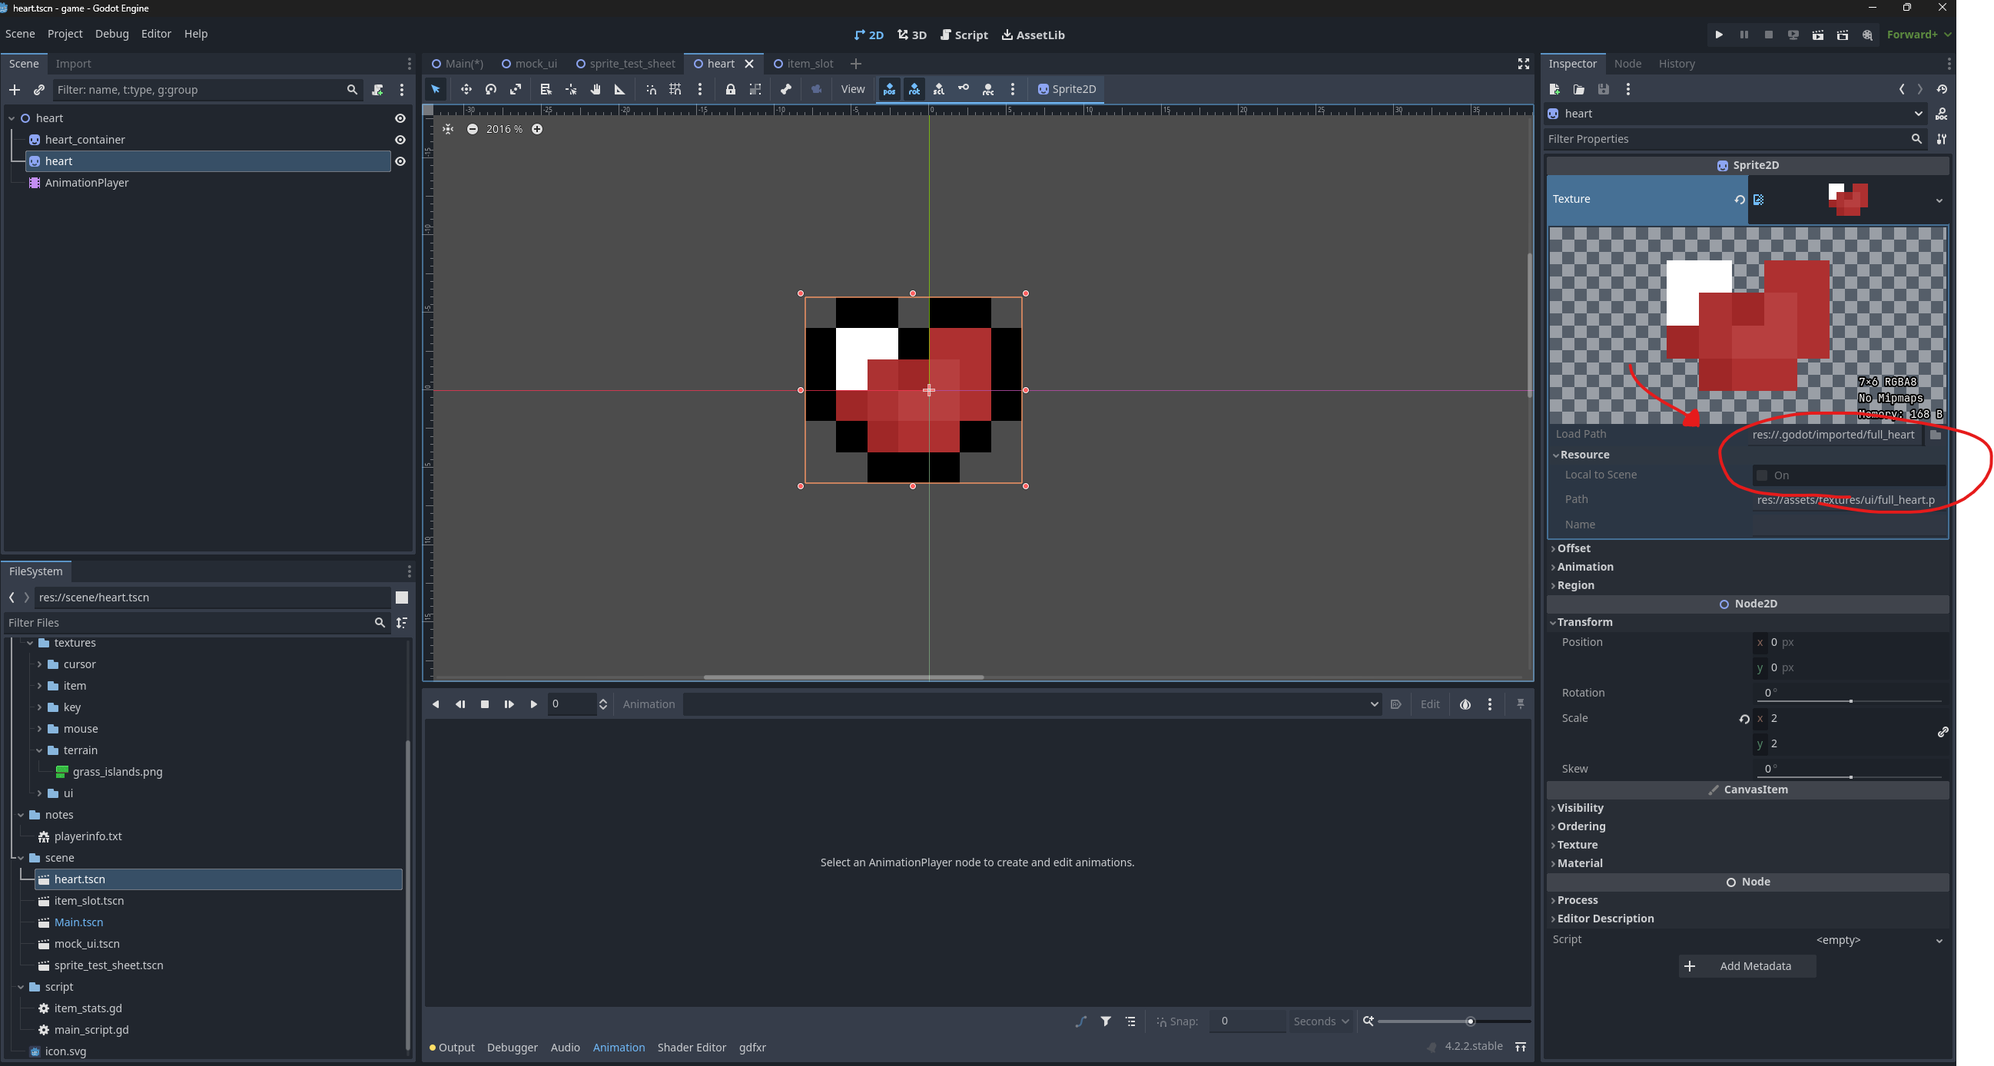This screenshot has height=1066, width=1994.
Task: Save the resource in Inspector toolbar
Action: pos(1604,89)
